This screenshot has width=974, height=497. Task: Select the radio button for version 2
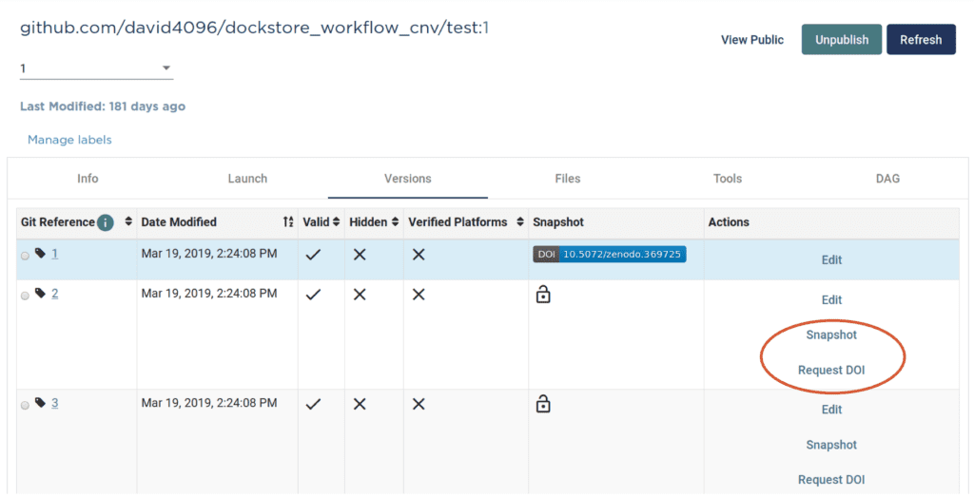(25, 296)
